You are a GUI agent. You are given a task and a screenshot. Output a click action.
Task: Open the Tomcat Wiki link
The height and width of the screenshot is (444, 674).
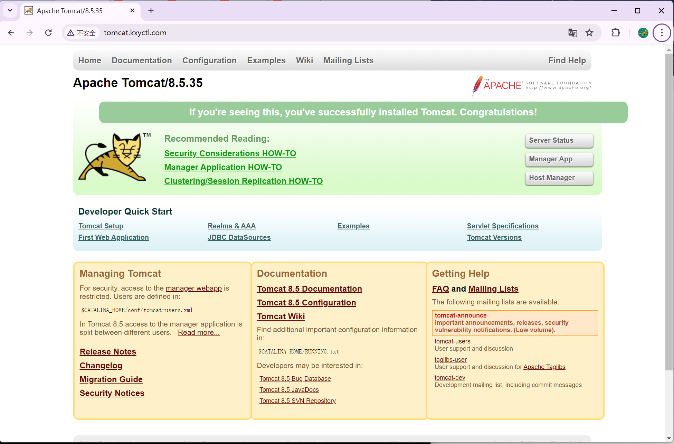pos(281,317)
